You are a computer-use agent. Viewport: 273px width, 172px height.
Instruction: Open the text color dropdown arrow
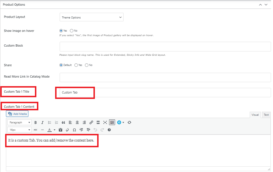pos(55,130)
